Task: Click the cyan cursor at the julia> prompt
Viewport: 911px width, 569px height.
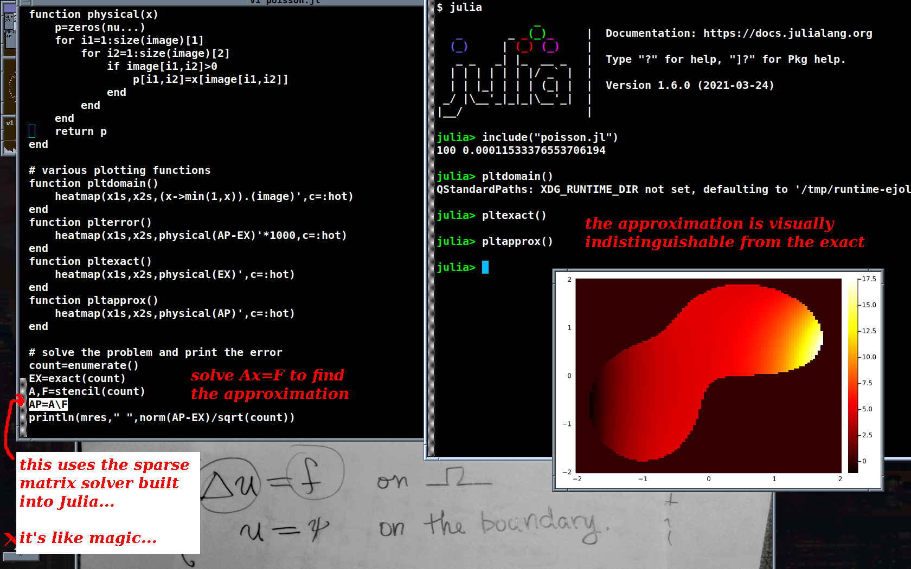Action: 485,267
